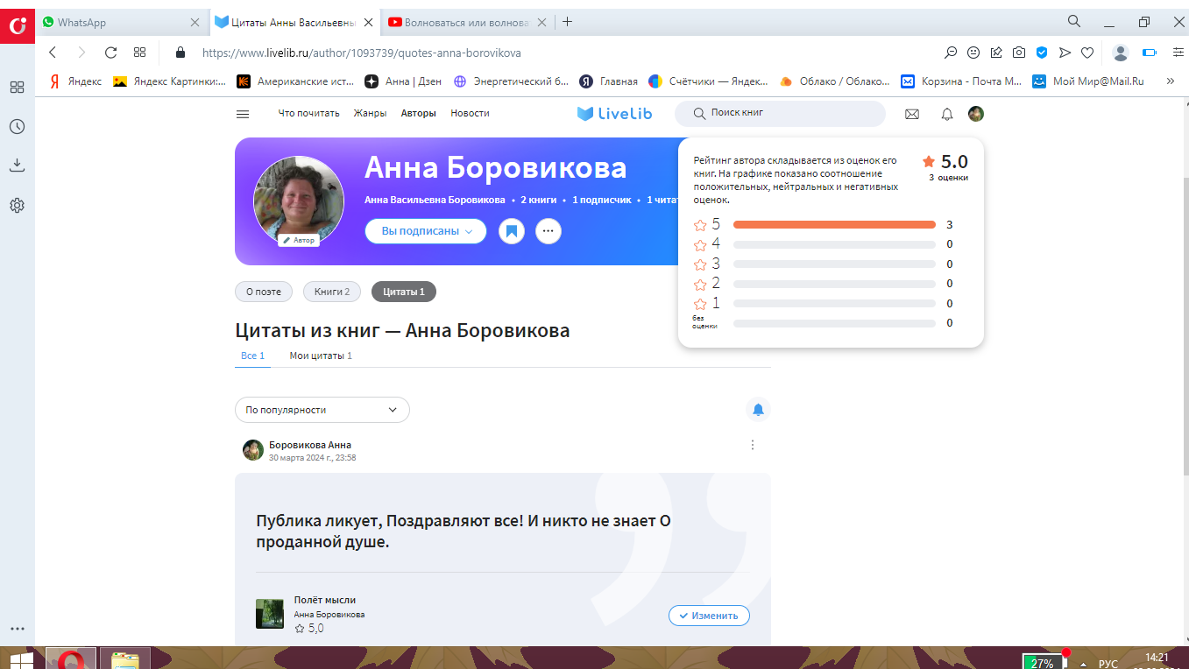Expand the 'Вы подписаны' dropdown
Viewport: 1189px width, 669px height.
coord(426,231)
